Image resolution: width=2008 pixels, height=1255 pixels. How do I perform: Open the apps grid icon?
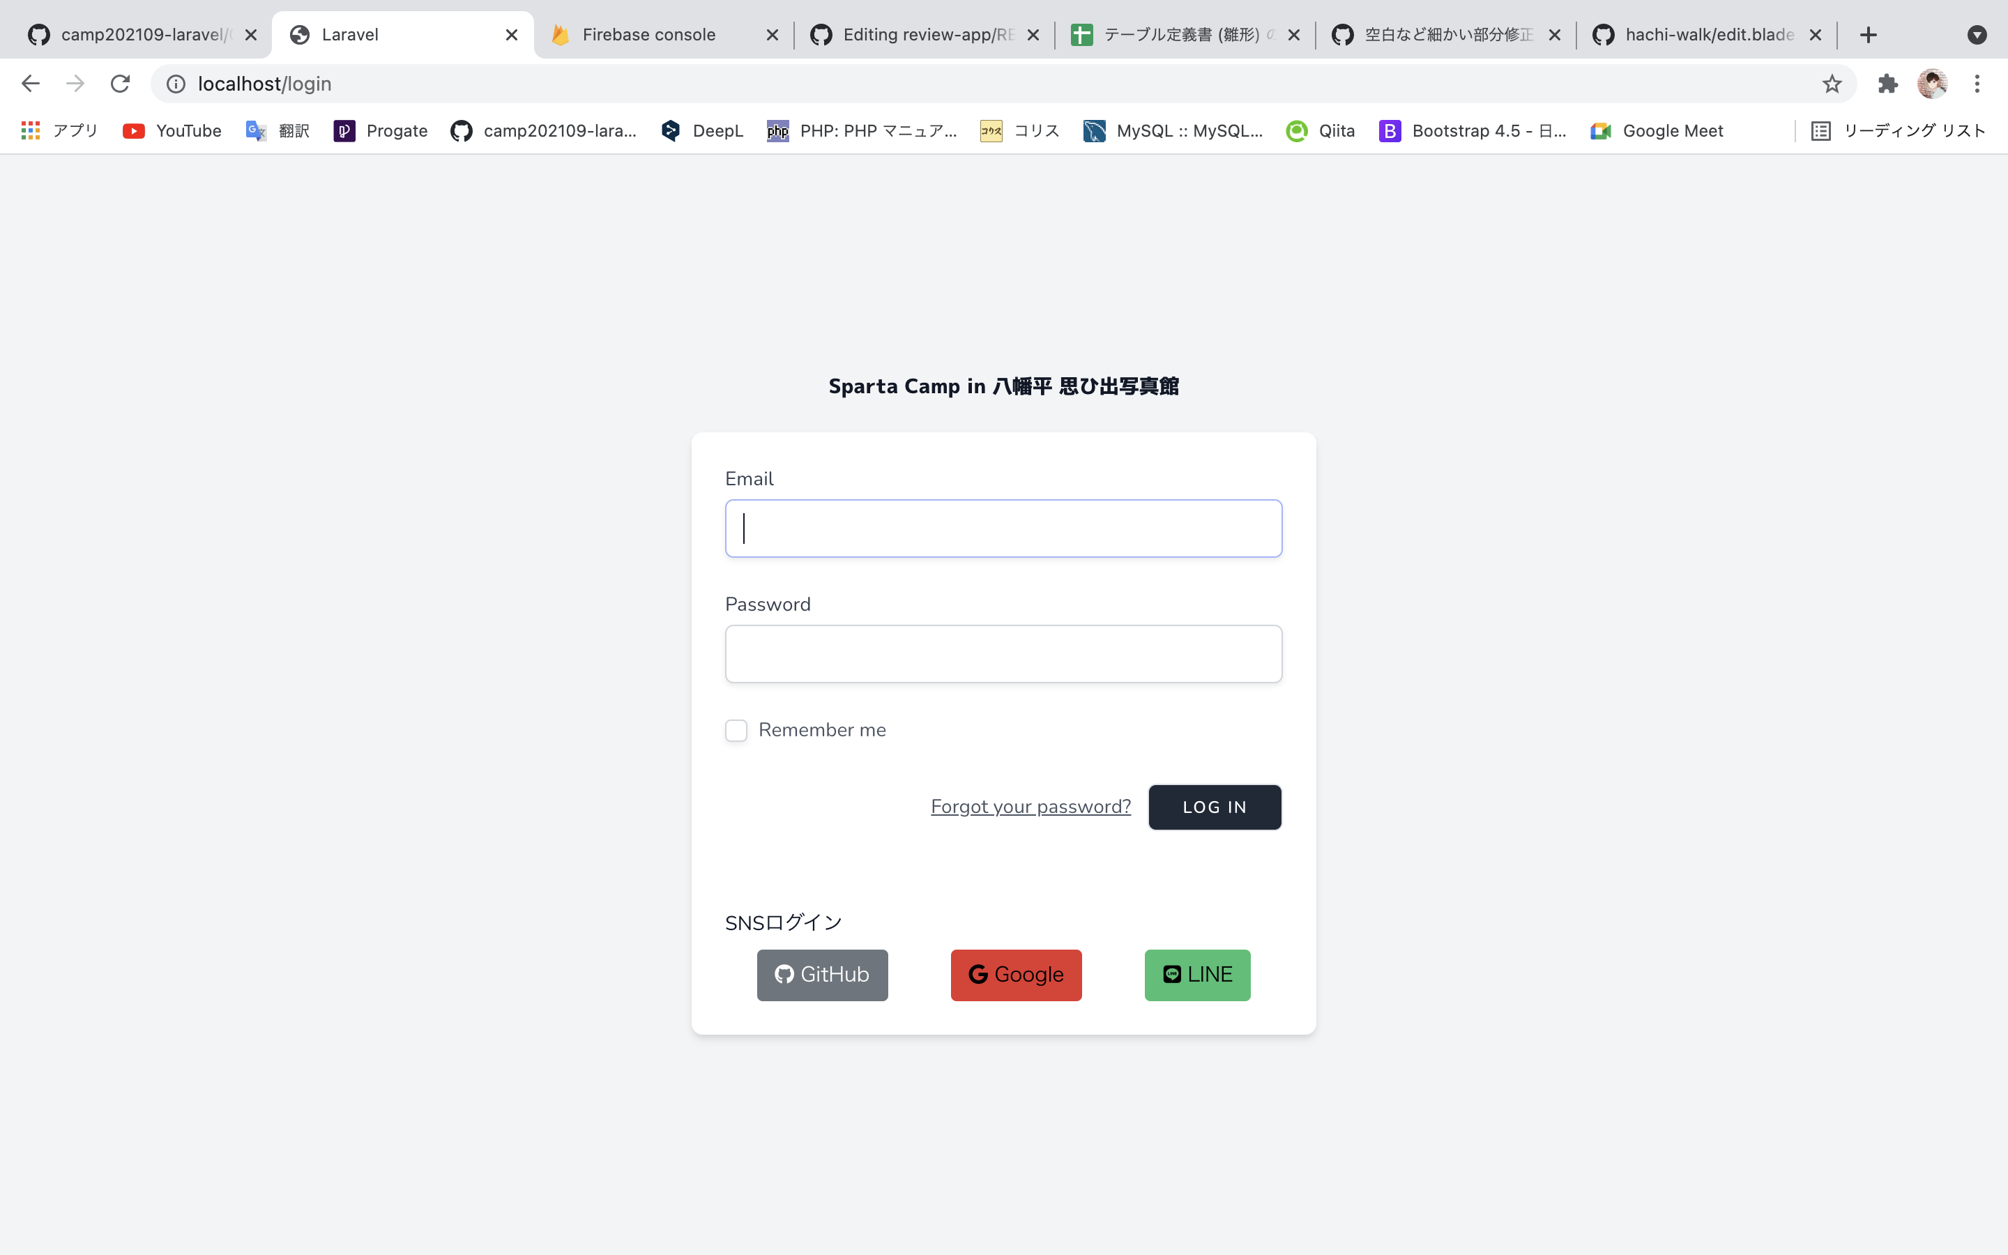[x=31, y=130]
